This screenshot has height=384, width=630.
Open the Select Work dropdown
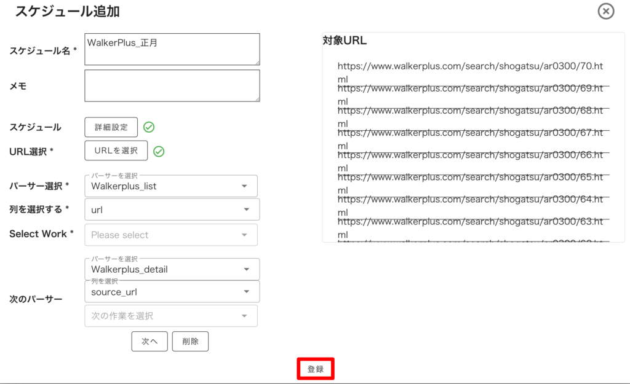(171, 235)
